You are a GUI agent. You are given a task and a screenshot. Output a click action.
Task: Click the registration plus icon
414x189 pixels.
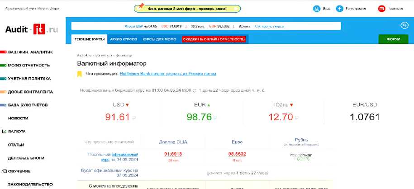(339, 9)
